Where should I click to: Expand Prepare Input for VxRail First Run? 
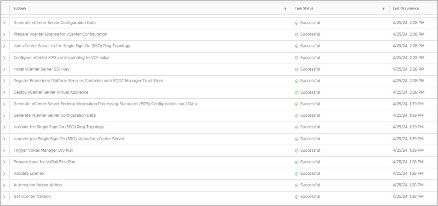4,162
